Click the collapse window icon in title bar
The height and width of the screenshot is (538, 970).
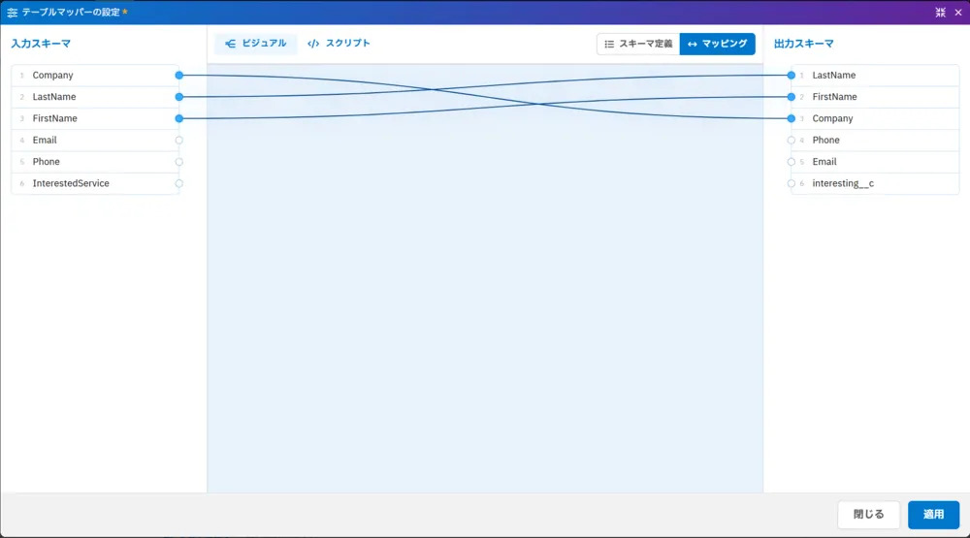(x=940, y=13)
